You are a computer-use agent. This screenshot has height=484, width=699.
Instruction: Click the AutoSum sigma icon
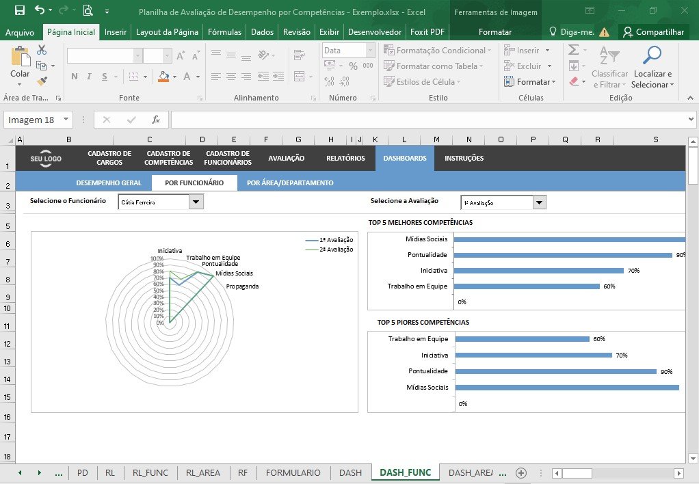(x=574, y=49)
